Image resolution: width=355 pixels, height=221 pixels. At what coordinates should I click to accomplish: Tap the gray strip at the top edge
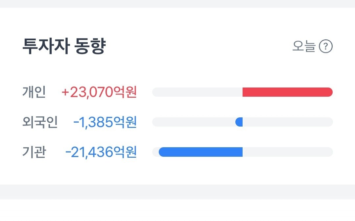[x=177, y=4]
